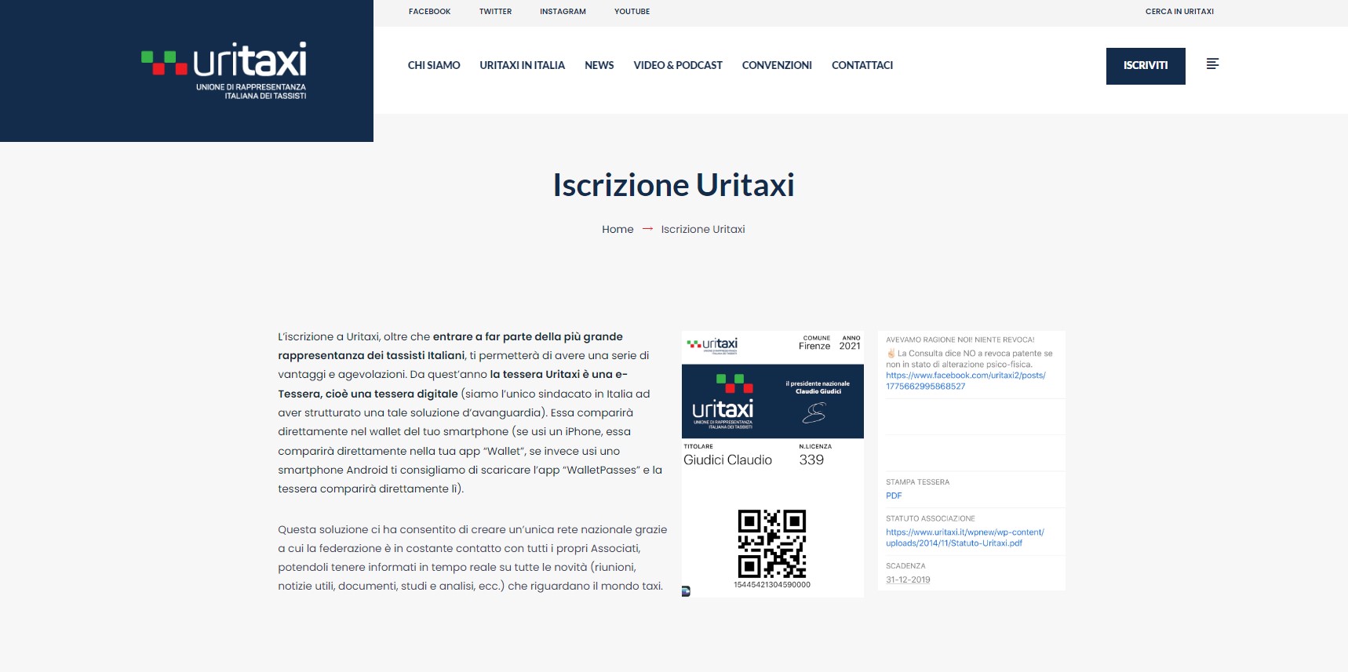The image size is (1348, 672).
Task: Open the Facebook link in top bar
Action: coord(429,12)
